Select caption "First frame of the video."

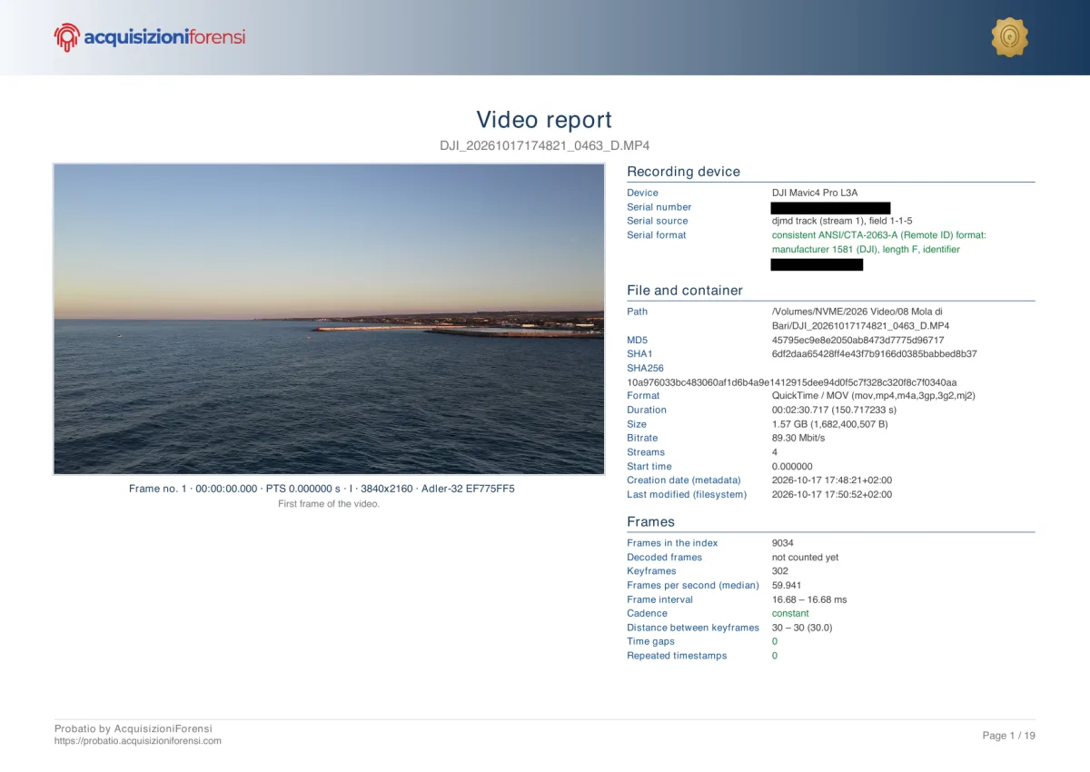click(329, 504)
